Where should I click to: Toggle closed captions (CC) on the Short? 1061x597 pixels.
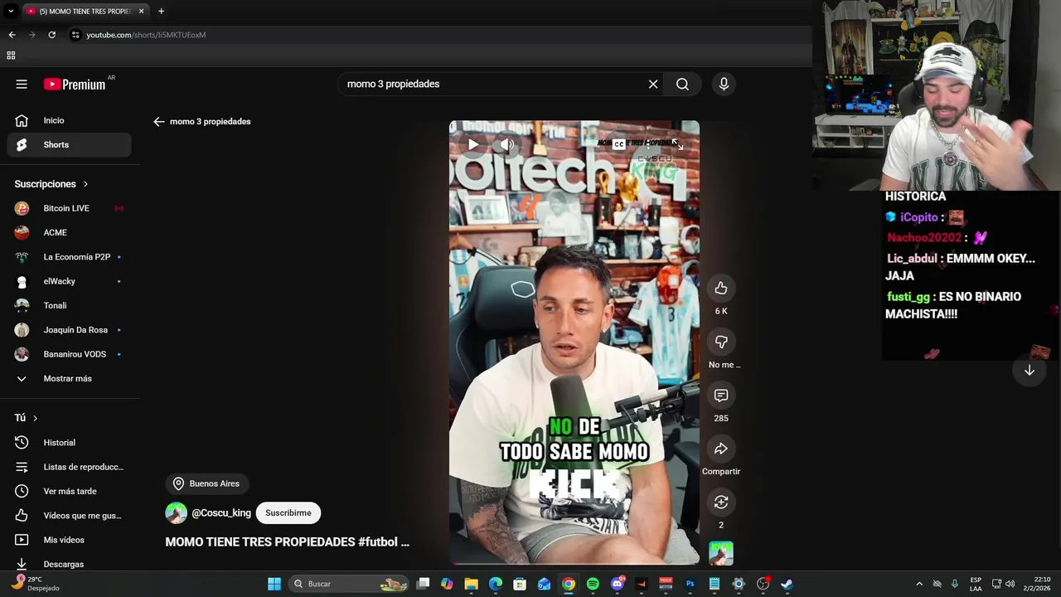[618, 144]
